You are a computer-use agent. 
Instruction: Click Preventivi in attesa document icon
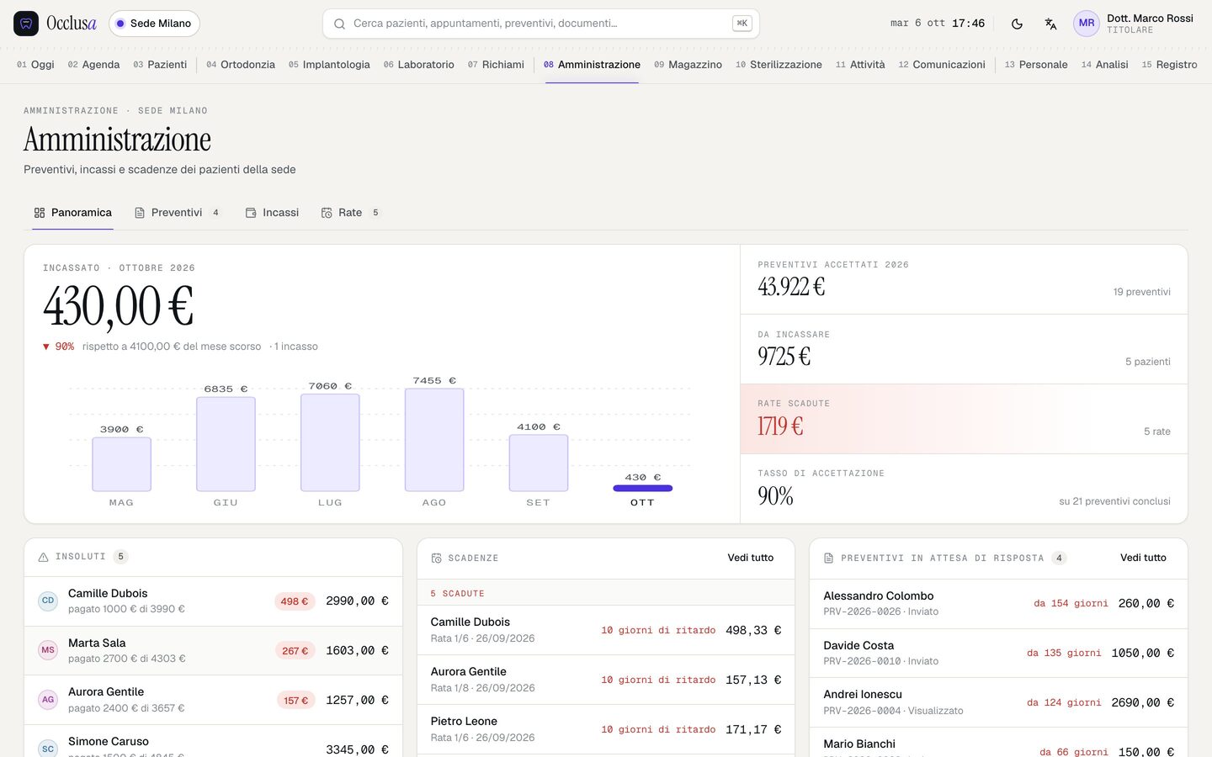[829, 558]
